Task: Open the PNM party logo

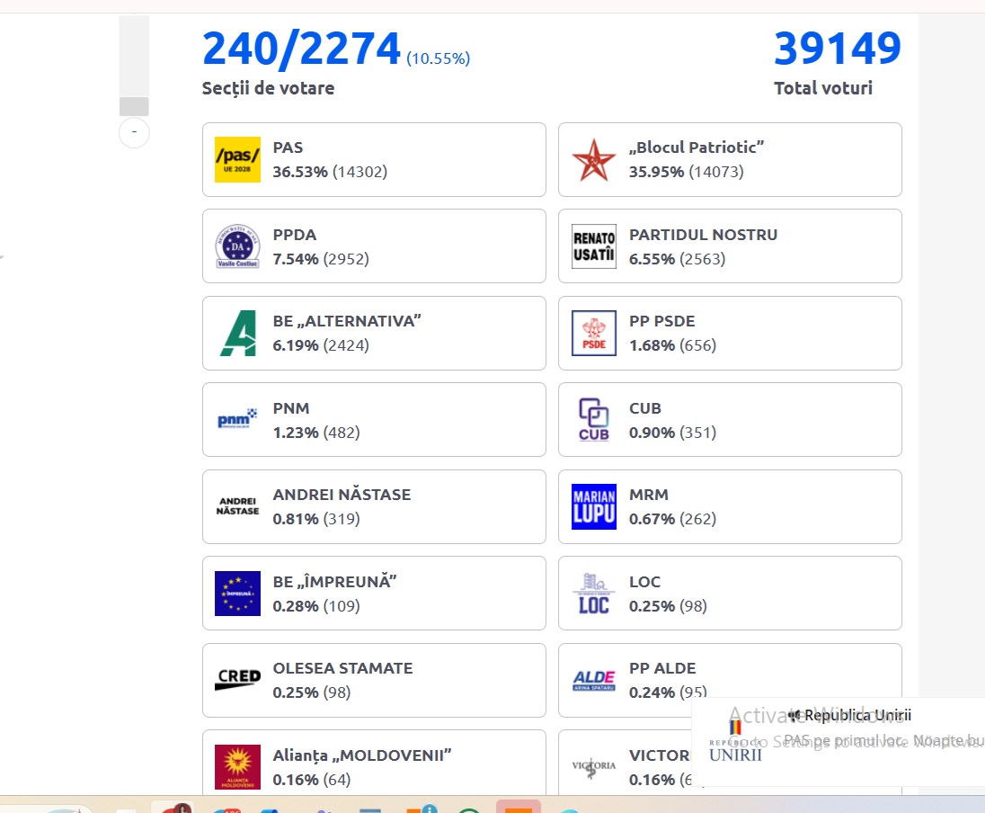Action: pos(237,420)
